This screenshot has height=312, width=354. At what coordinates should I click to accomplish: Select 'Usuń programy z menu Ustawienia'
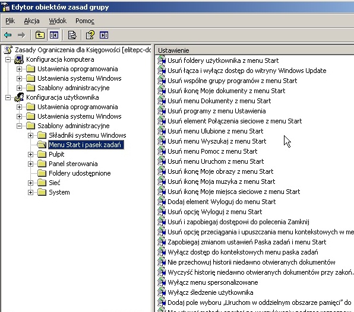tap(217, 111)
